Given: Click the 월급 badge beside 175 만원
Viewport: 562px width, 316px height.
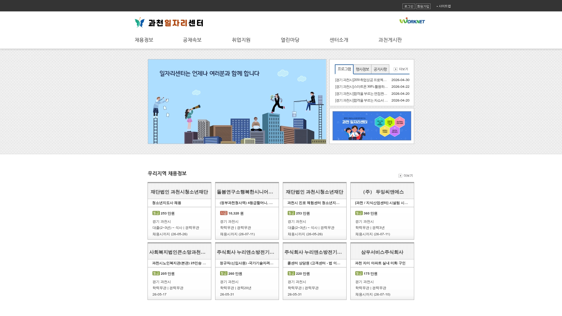Looking at the screenshot, I should click(359, 273).
